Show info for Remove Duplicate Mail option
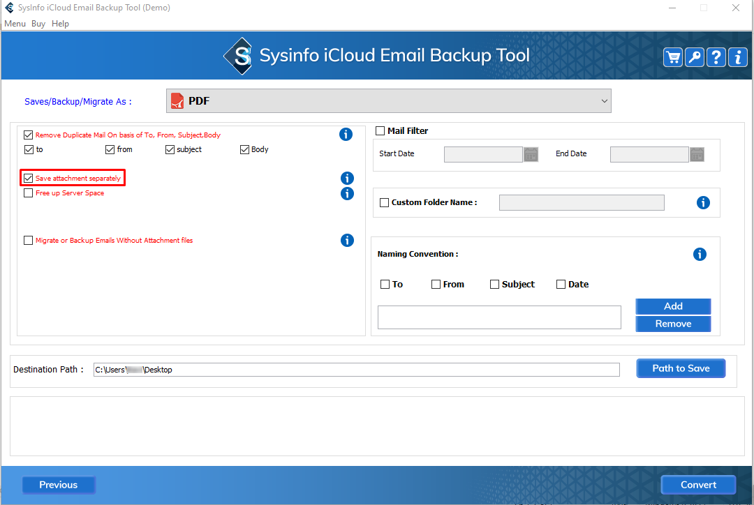 point(346,135)
